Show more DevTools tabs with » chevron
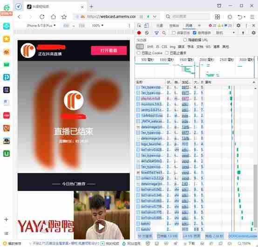The image size is (258, 247). coord(199,26)
